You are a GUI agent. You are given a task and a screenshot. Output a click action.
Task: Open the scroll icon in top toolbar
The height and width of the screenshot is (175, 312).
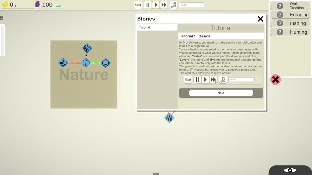(x=138, y=5)
